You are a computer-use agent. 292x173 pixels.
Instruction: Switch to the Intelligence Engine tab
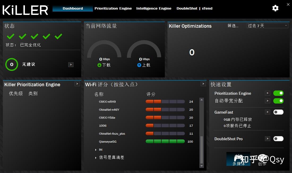tap(154, 8)
